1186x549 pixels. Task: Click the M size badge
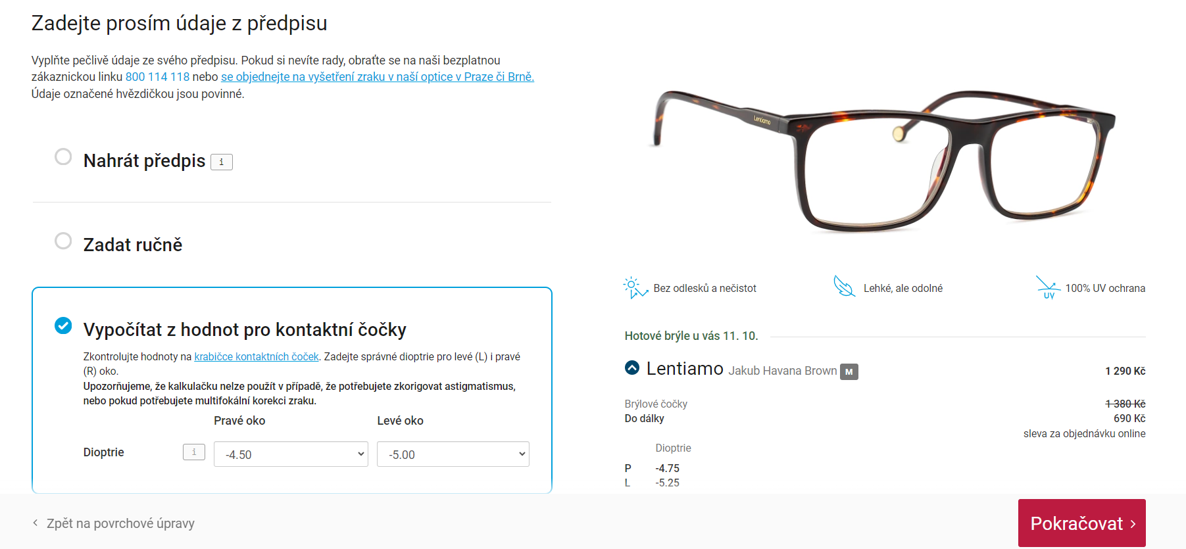click(849, 371)
